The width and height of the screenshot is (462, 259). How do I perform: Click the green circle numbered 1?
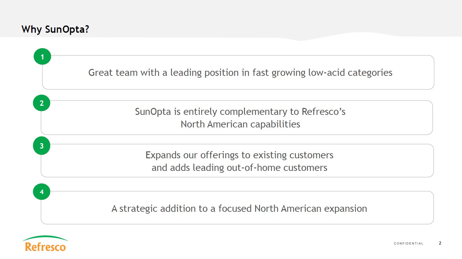[x=42, y=57]
